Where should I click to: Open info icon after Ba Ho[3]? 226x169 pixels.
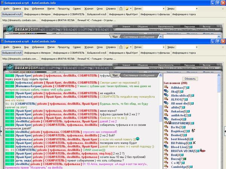pyautogui.click(x=184, y=127)
